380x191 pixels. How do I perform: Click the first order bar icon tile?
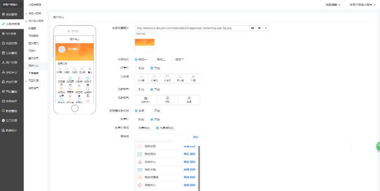[x=141, y=78]
